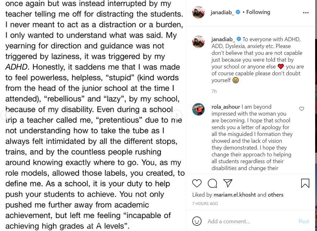The width and height of the screenshot is (317, 231).
Task: Click the 7 HOURS AGO timestamp
Action: tap(205, 204)
